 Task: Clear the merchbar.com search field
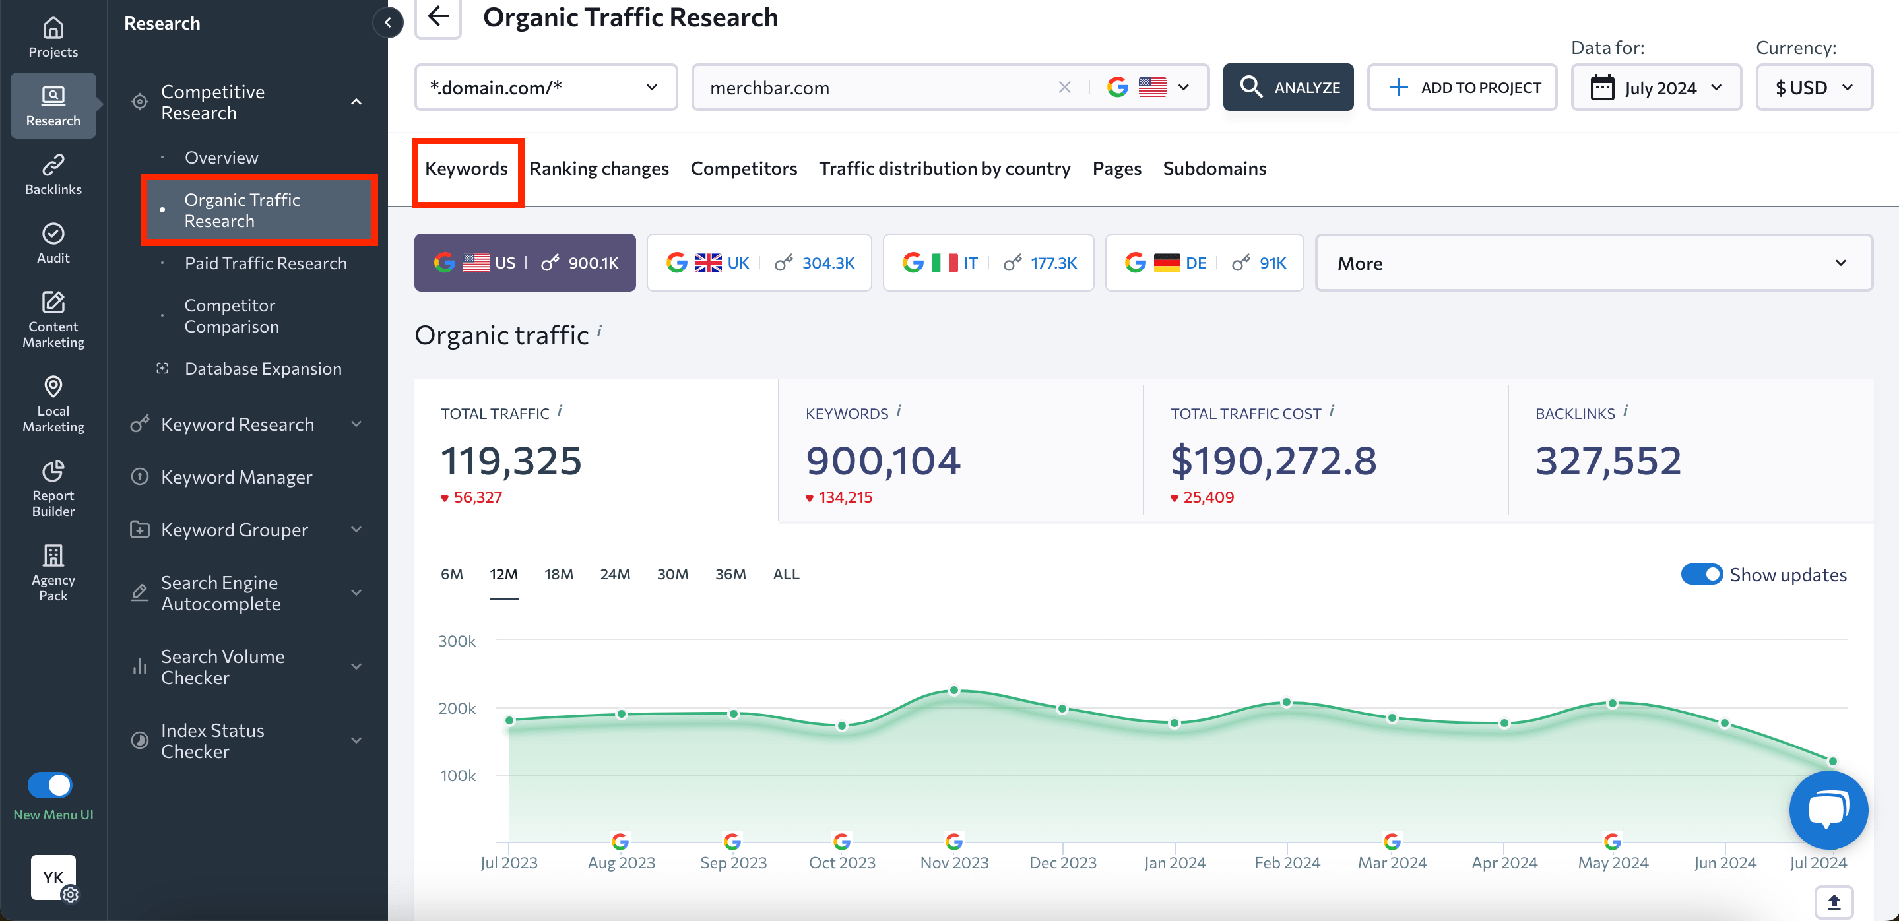(1064, 87)
